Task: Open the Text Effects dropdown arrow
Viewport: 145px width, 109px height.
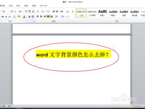Action: tap(16, 17)
